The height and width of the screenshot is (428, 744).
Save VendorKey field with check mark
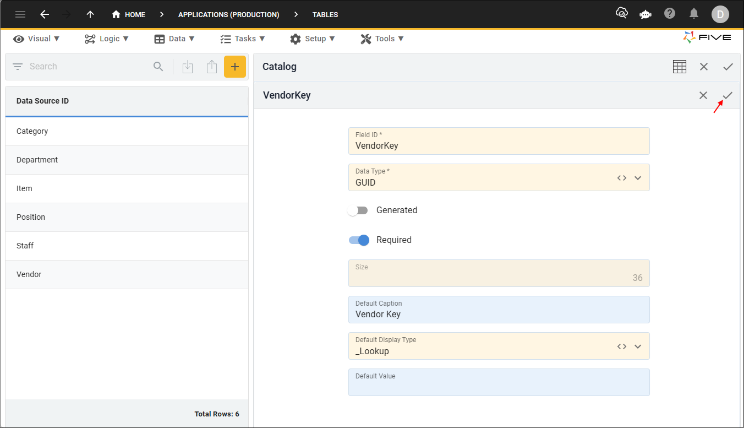727,95
